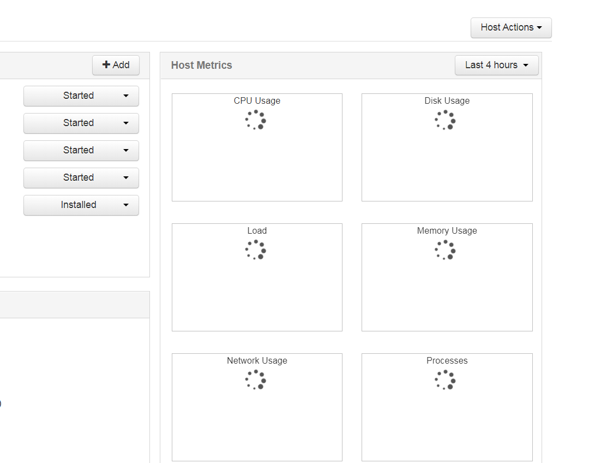Click the caret on the Installed component button
613x463 pixels.
(126, 205)
